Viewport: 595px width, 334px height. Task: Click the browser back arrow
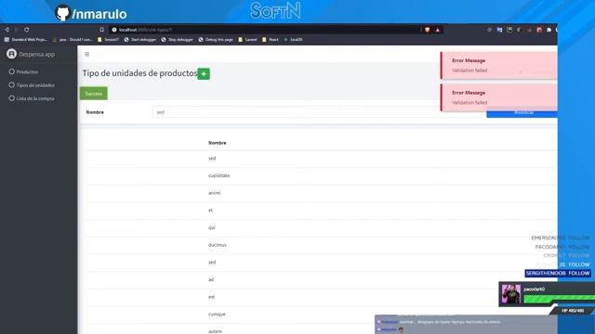[7, 30]
